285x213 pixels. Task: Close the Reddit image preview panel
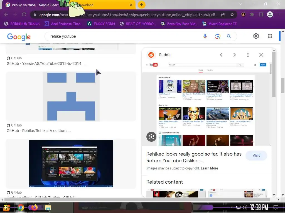click(261, 55)
